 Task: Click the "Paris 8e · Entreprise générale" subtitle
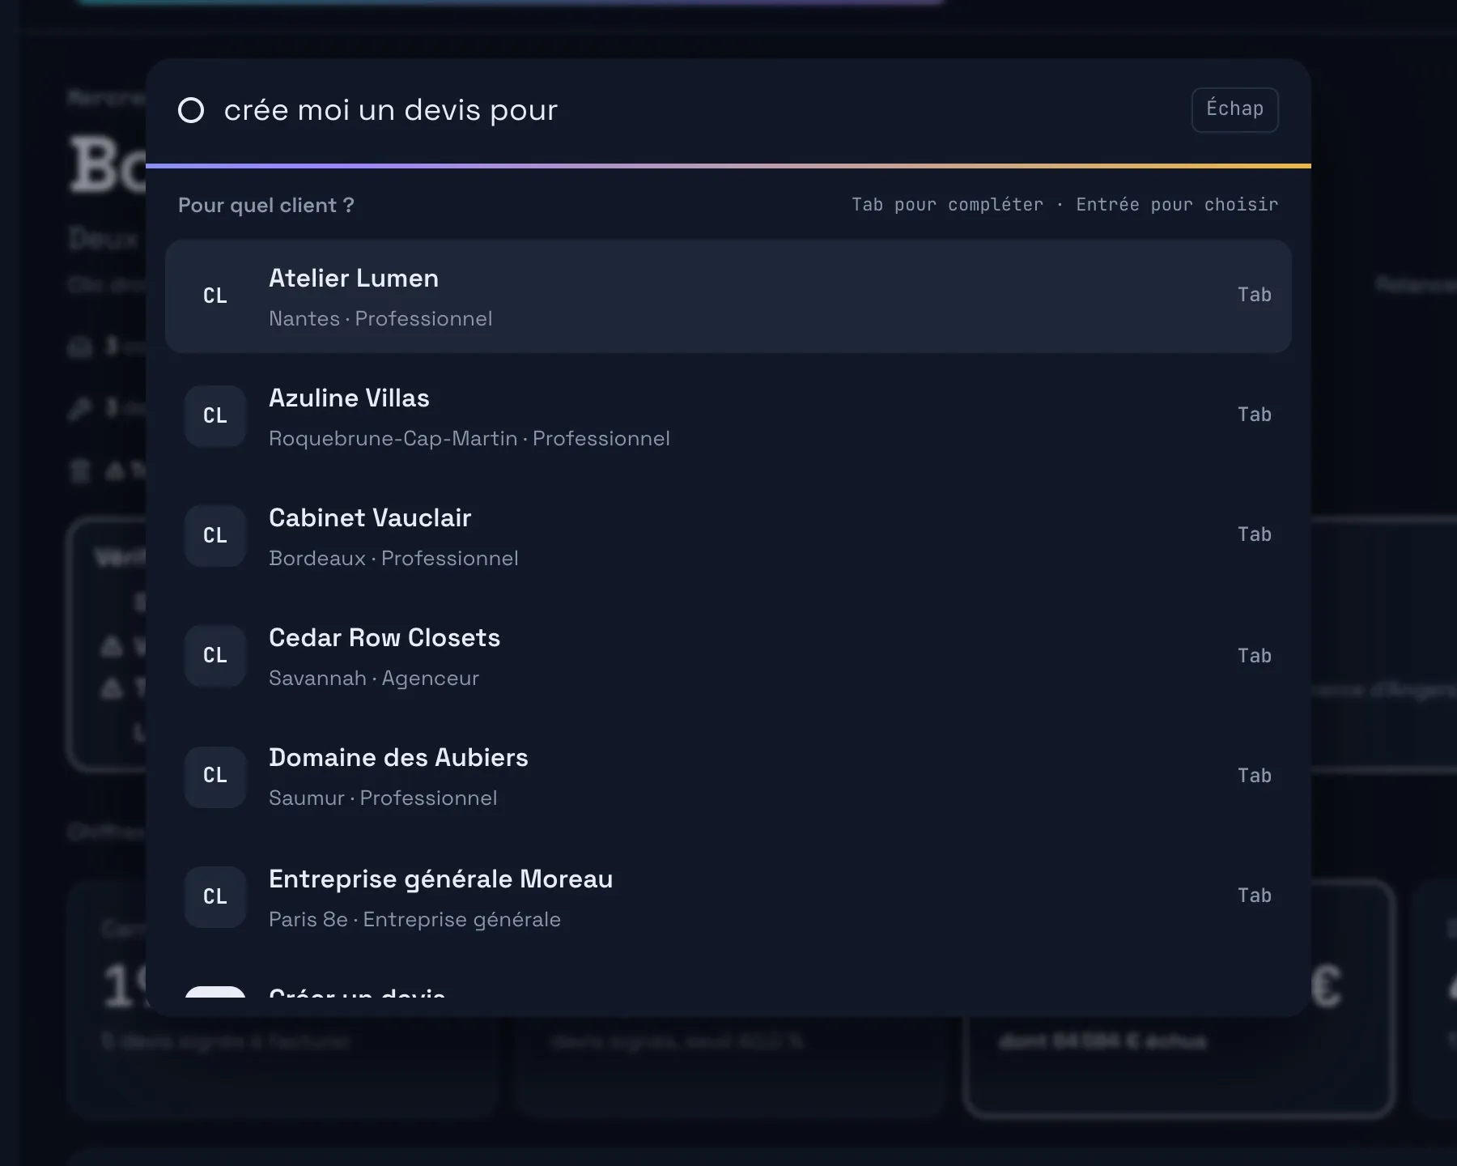[x=414, y=920]
